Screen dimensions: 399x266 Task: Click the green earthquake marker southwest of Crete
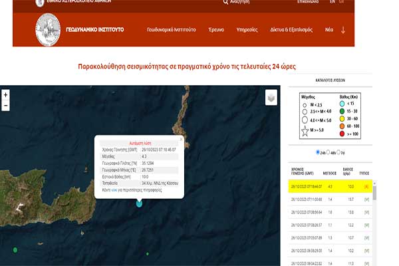tap(15, 250)
